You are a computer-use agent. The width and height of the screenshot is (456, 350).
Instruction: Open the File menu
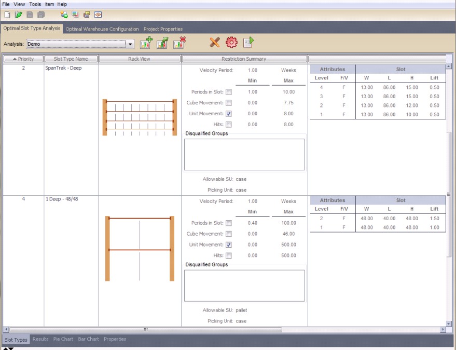(6, 4)
